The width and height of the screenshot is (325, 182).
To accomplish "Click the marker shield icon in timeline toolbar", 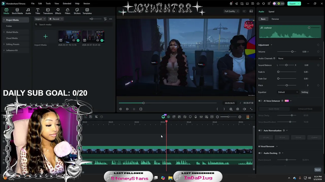I will pyautogui.click(x=190, y=117).
